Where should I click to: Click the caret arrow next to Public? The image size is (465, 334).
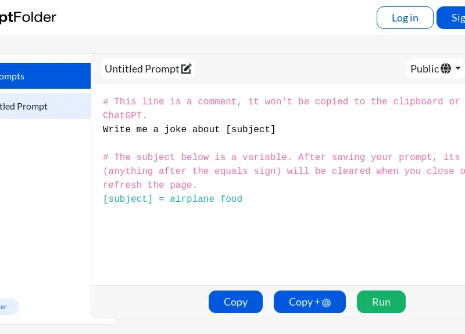457,68
